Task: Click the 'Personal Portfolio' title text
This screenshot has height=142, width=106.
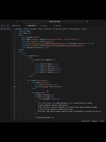Action: click(x=35, y=48)
